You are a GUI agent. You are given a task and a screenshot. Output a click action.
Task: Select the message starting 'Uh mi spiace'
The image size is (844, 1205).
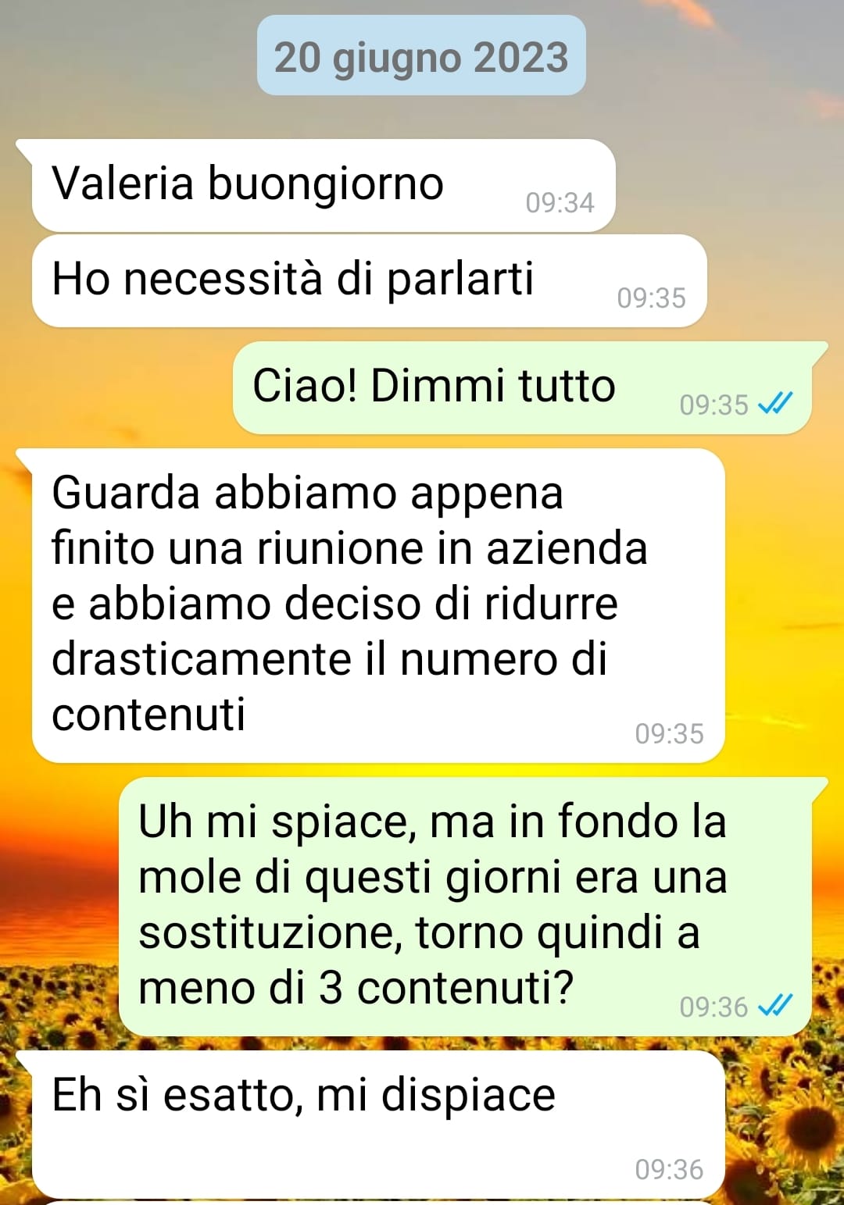coord(465,906)
